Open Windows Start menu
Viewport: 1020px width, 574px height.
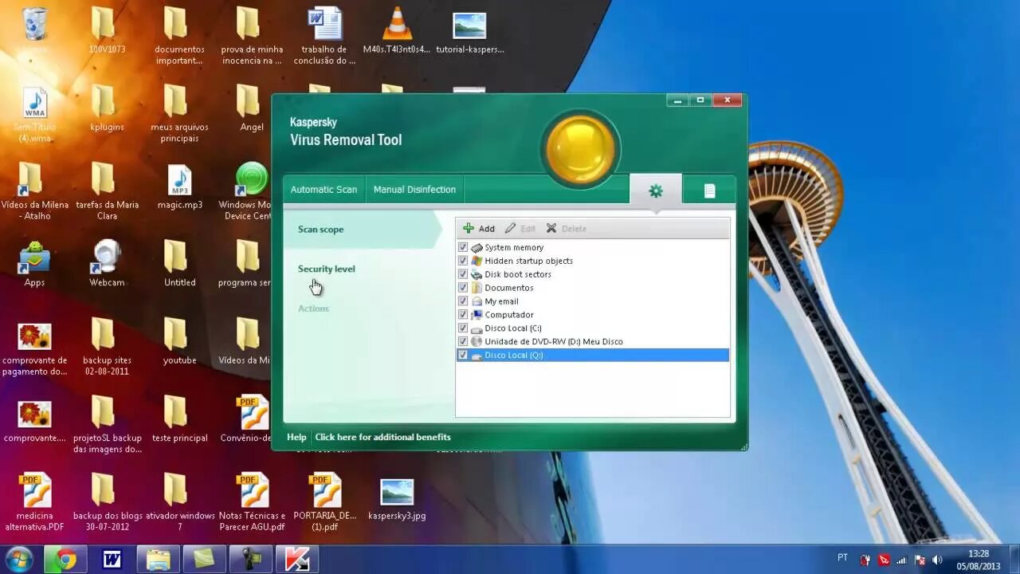coord(18,559)
